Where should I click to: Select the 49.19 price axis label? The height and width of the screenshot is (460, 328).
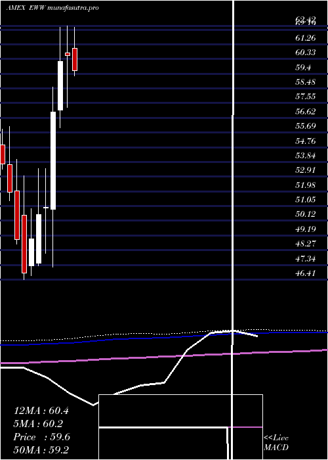306,229
